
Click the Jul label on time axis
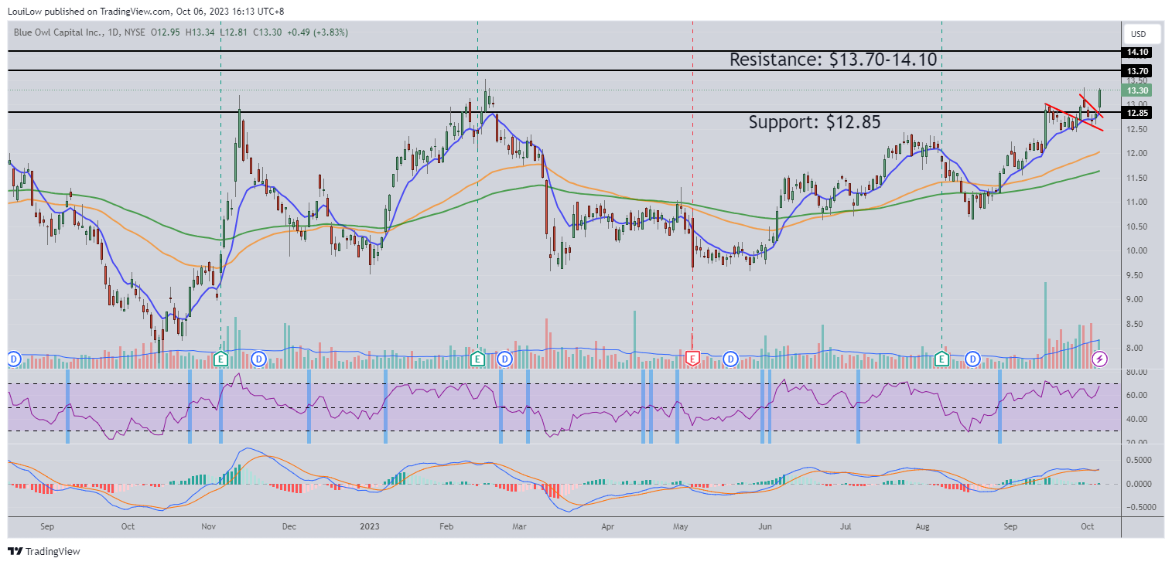pyautogui.click(x=846, y=527)
